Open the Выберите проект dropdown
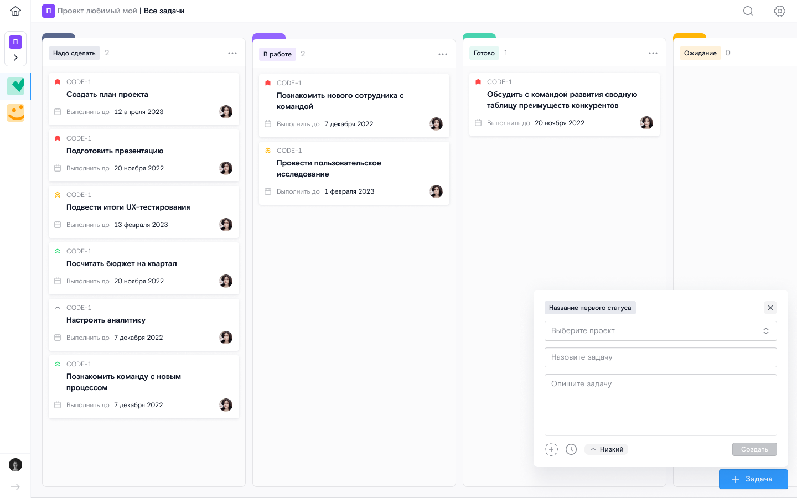The width and height of the screenshot is (797, 498). pos(661,331)
